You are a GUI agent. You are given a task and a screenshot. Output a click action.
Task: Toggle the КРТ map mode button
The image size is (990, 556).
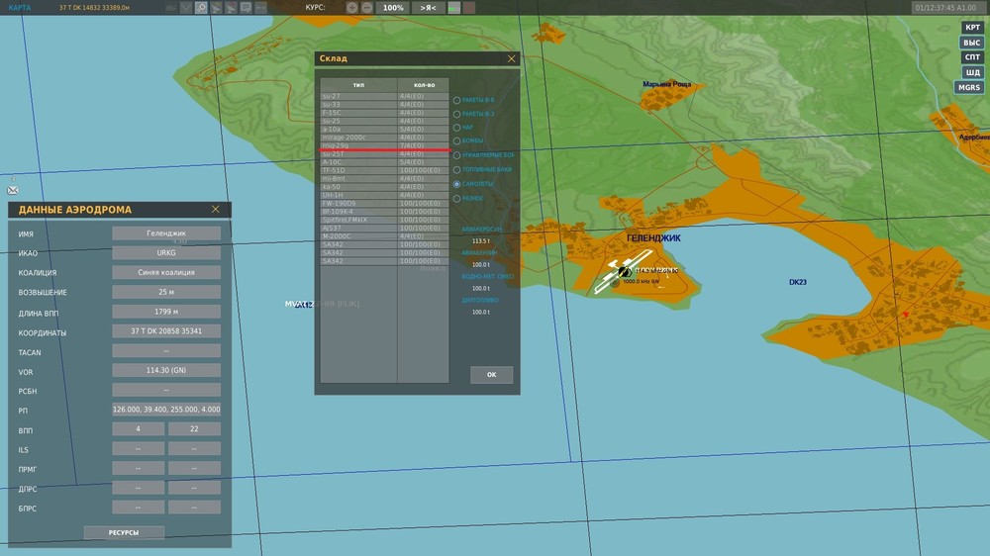(972, 28)
